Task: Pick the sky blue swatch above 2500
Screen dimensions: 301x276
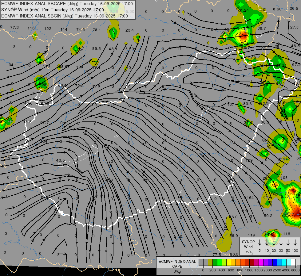Action: coord(279,263)
